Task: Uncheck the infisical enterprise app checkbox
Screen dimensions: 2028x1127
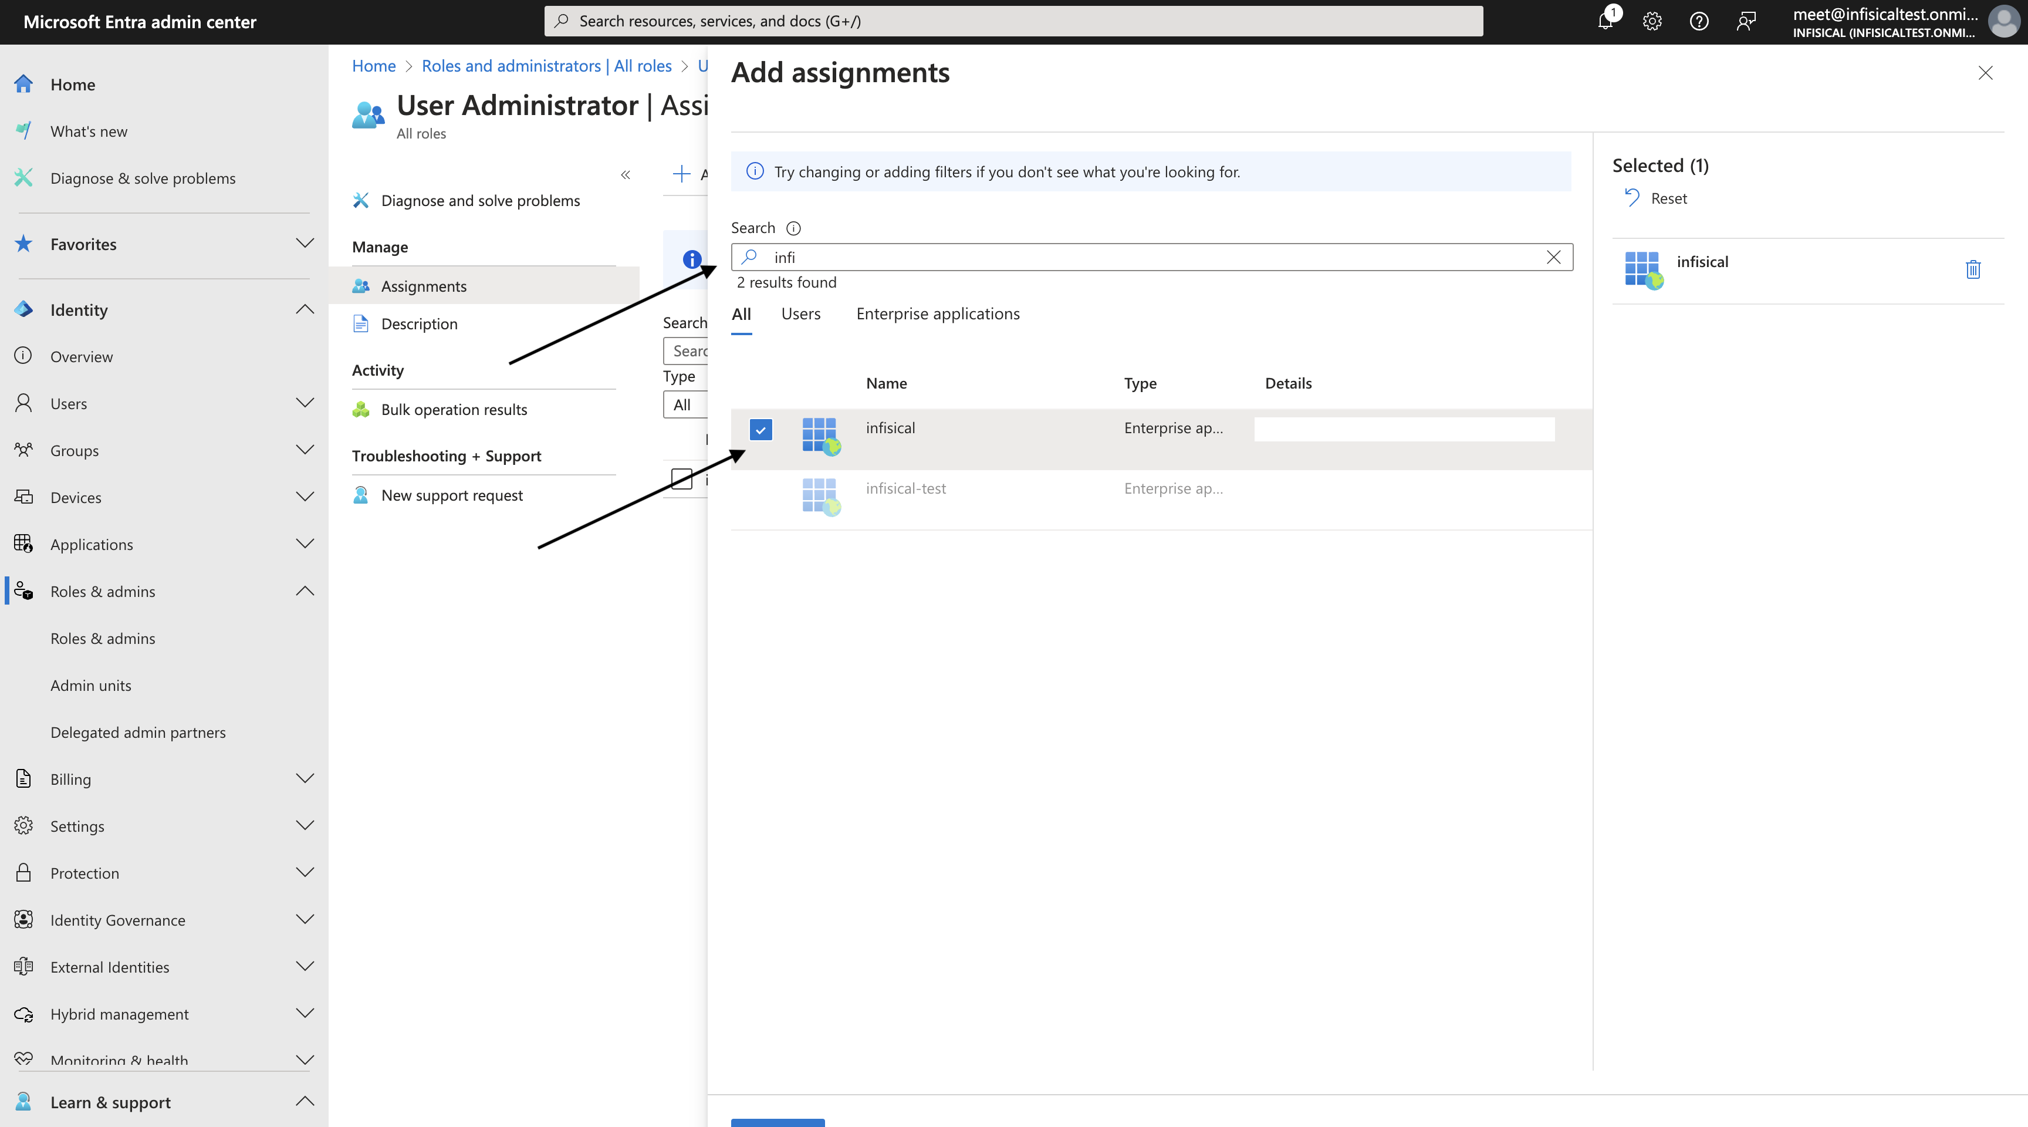Action: click(x=760, y=430)
